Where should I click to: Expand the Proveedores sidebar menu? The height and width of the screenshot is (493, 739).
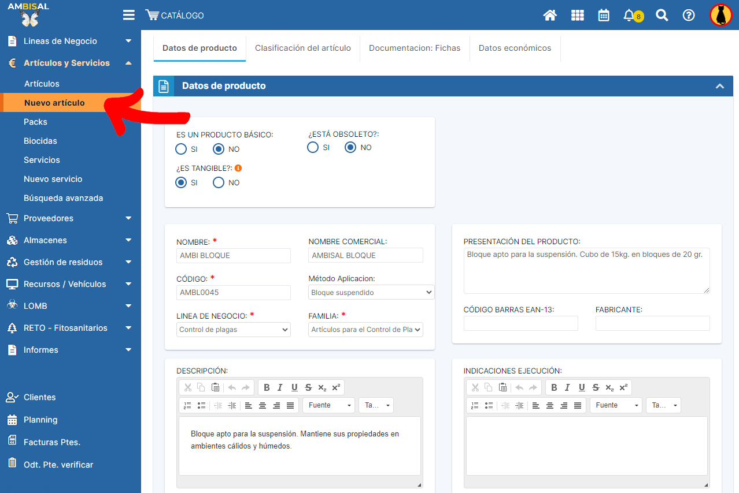70,218
